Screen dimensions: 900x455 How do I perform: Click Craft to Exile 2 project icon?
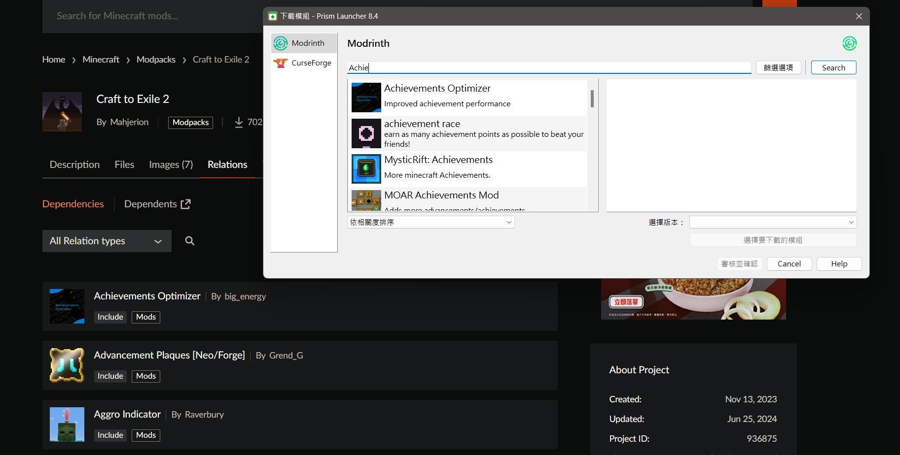click(62, 112)
